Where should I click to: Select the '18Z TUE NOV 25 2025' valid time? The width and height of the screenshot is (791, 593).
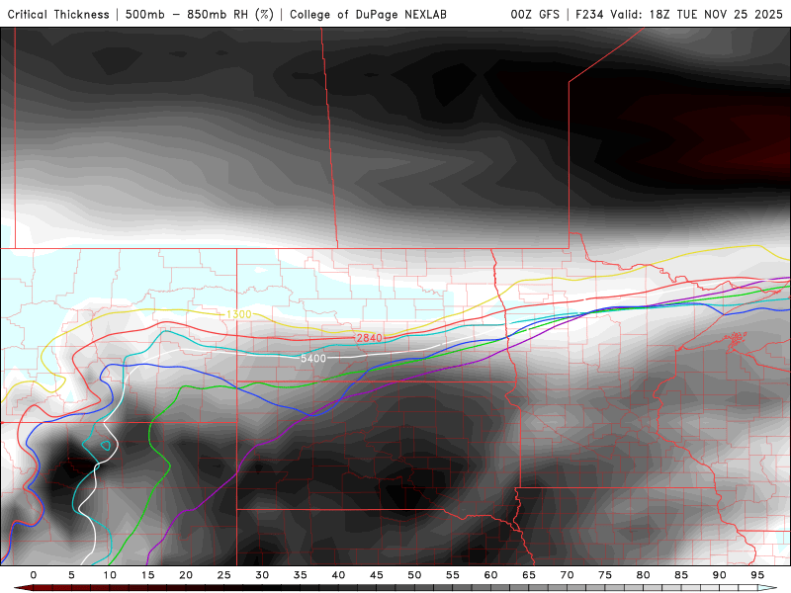click(716, 15)
